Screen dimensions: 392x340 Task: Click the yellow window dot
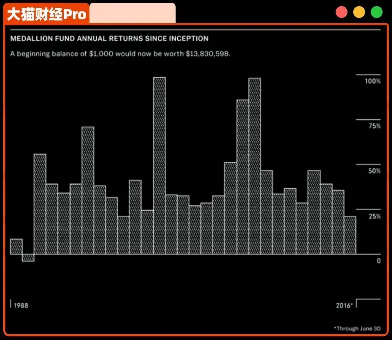(x=359, y=12)
